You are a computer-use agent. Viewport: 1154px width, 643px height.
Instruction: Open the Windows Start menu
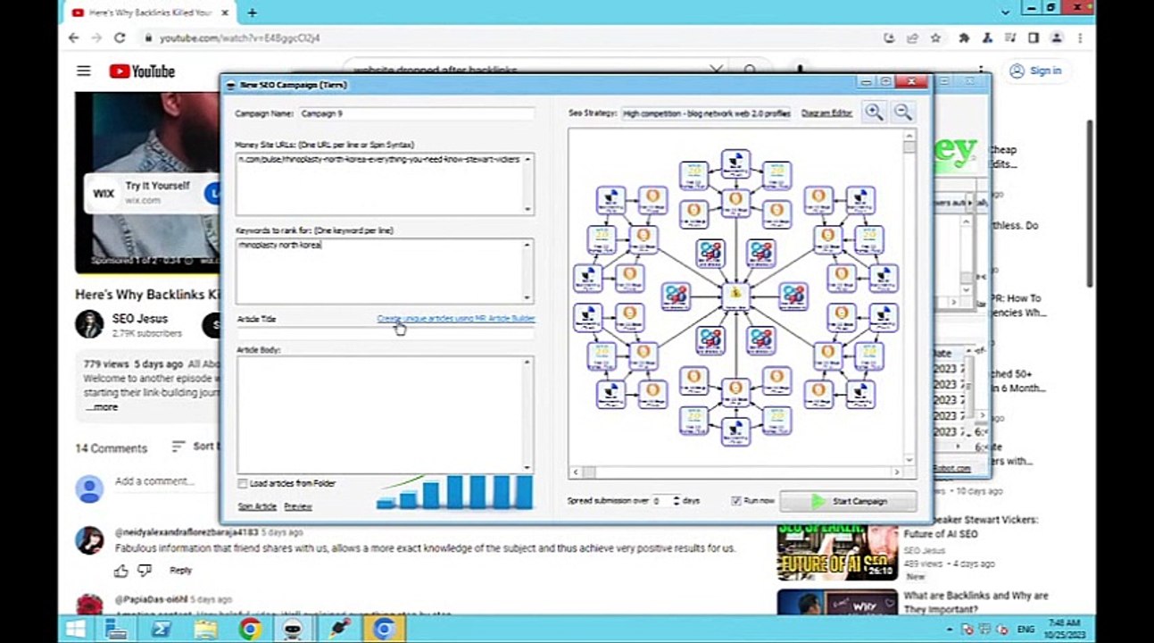[x=76, y=630]
